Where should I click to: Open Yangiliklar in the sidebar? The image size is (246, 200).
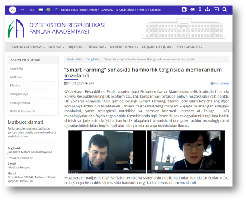point(33,68)
